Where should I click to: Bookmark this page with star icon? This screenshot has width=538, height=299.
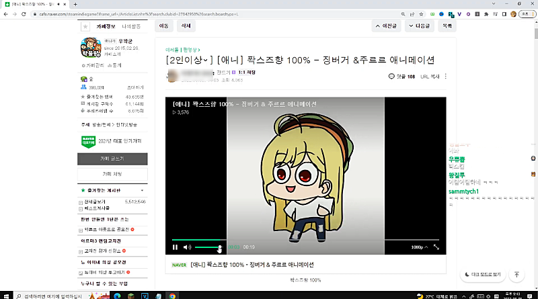pos(421,14)
